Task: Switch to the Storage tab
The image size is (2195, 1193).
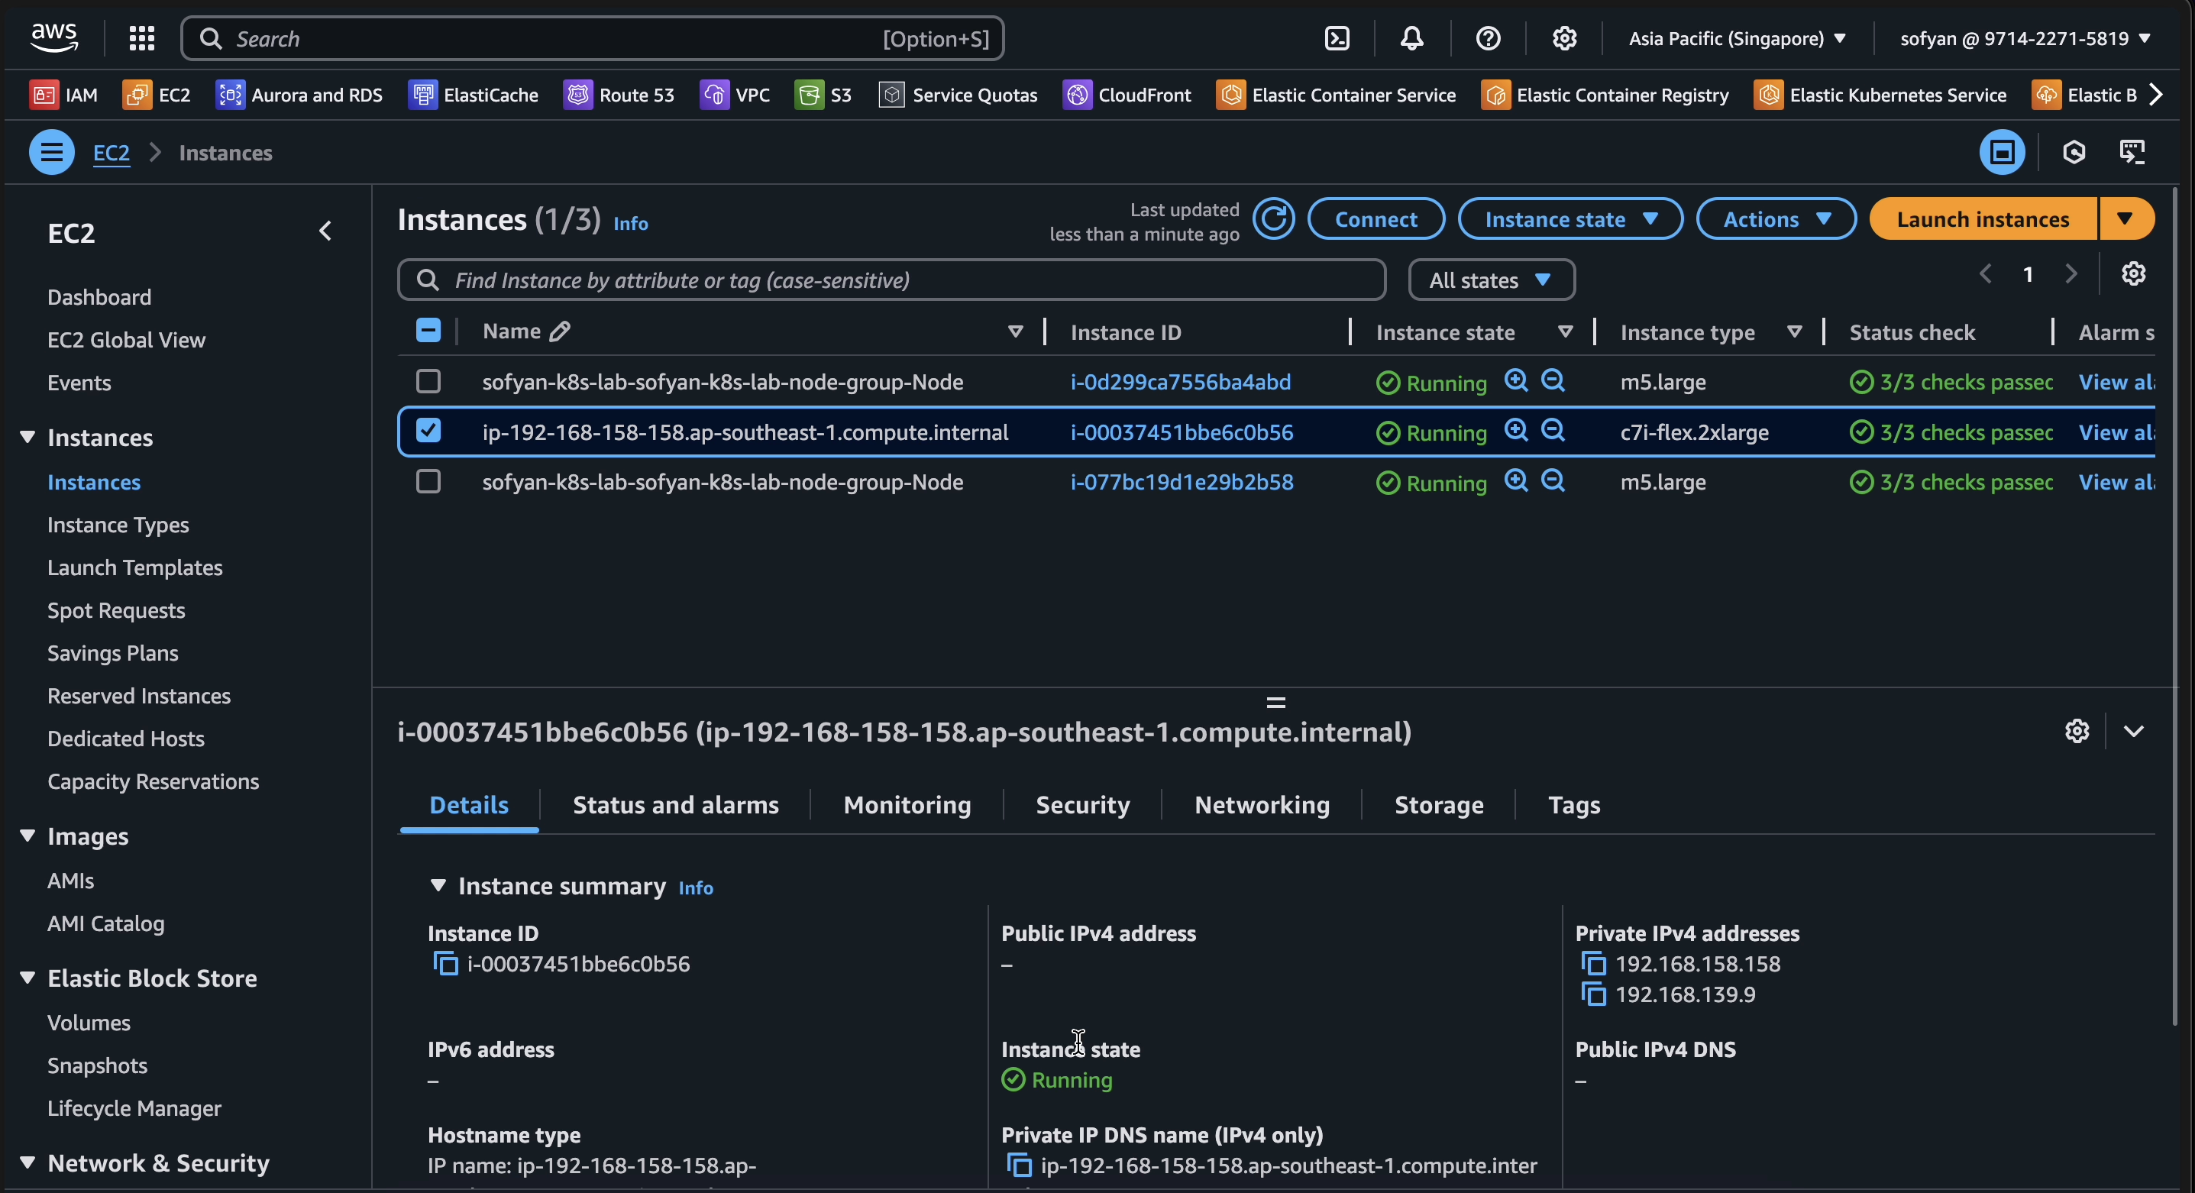Action: pos(1438,805)
